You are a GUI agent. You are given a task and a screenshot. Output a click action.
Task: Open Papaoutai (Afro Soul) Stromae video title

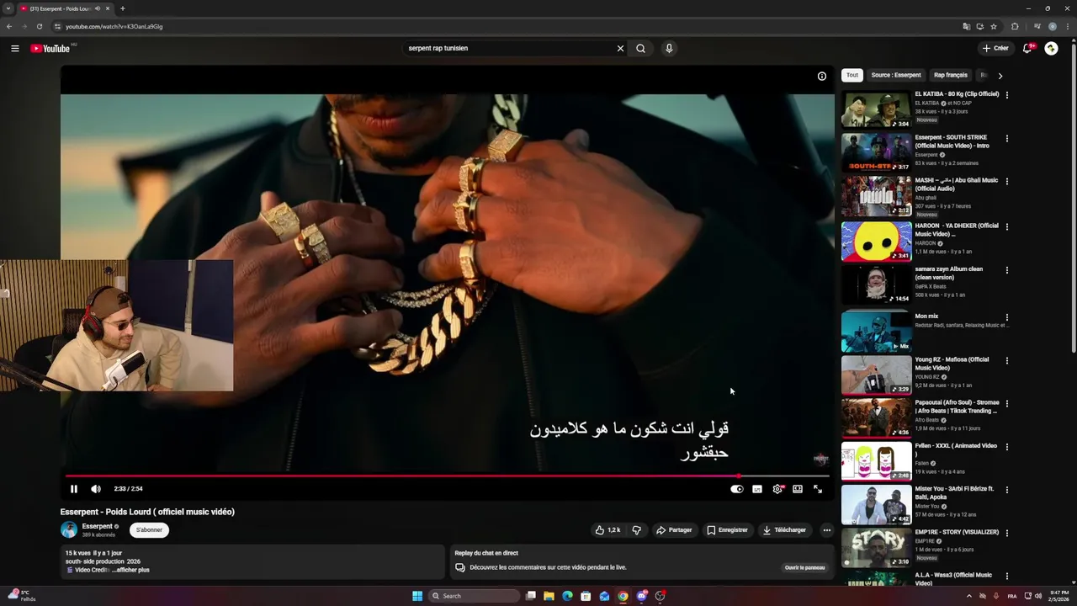tap(957, 407)
